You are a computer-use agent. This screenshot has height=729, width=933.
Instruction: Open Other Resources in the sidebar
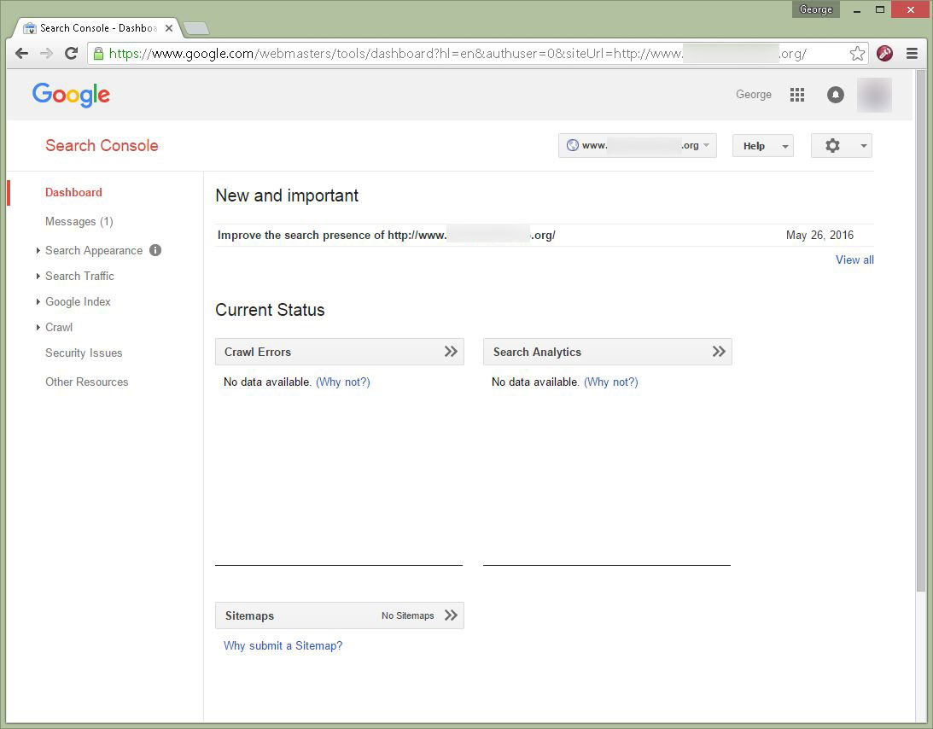tap(87, 382)
